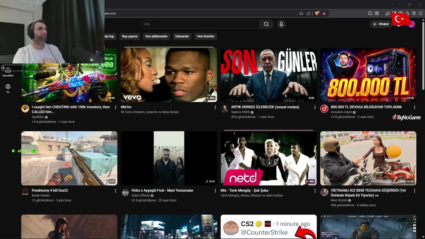
Task: Open the Hidra Official channel name link
Action: tap(140, 196)
